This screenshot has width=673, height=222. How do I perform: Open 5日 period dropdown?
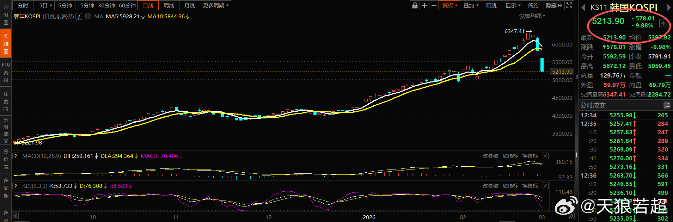(x=45, y=5)
